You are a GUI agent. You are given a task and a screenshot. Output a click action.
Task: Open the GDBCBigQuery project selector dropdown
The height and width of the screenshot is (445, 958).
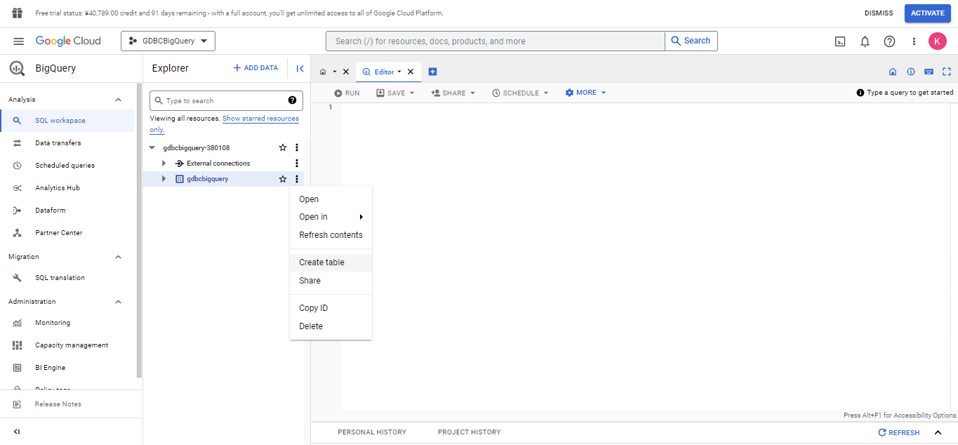pos(168,41)
